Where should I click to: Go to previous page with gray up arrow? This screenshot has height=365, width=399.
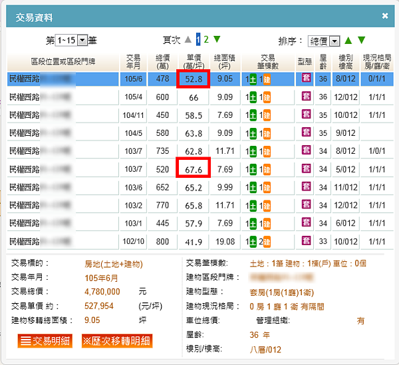(x=188, y=39)
